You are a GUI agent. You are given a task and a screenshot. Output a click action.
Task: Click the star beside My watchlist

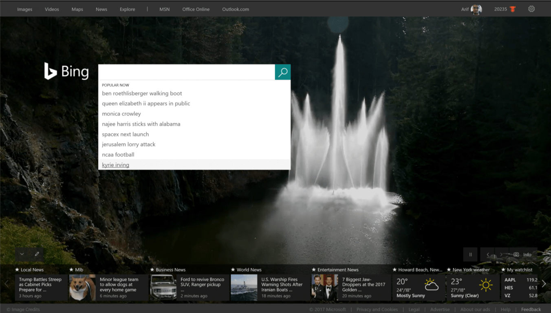click(x=503, y=270)
